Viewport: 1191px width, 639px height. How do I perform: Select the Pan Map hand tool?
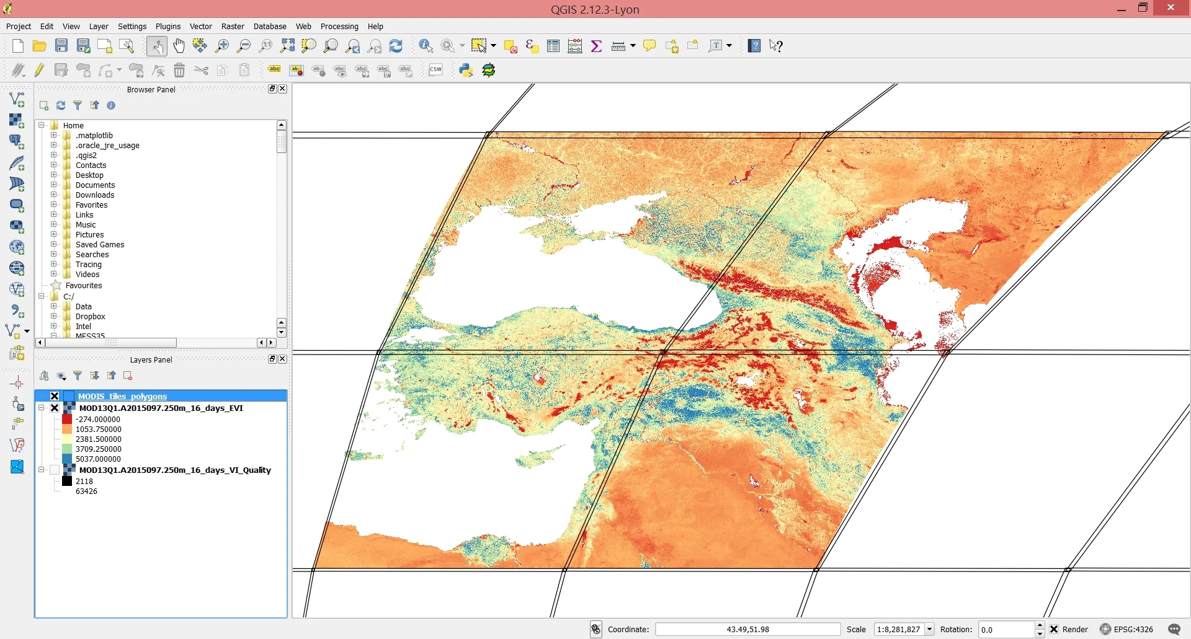pyautogui.click(x=179, y=46)
